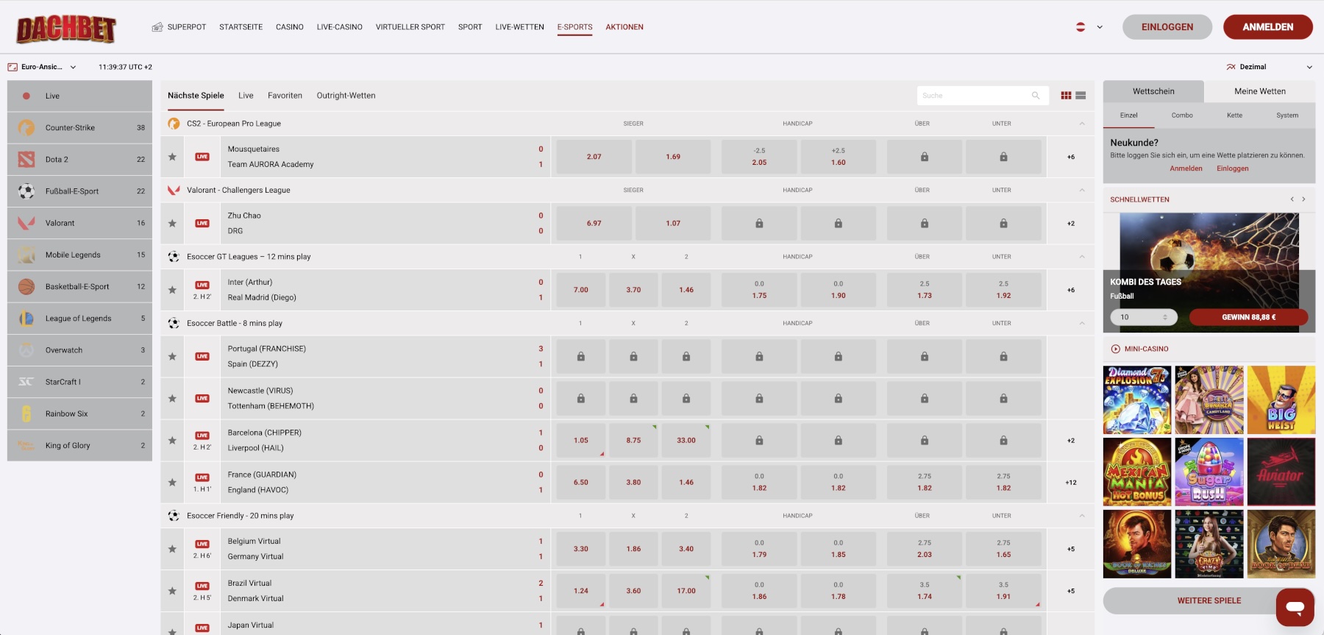Star the Portugal (FRANCHISE) vs Spain match
1324x635 pixels.
pos(172,356)
